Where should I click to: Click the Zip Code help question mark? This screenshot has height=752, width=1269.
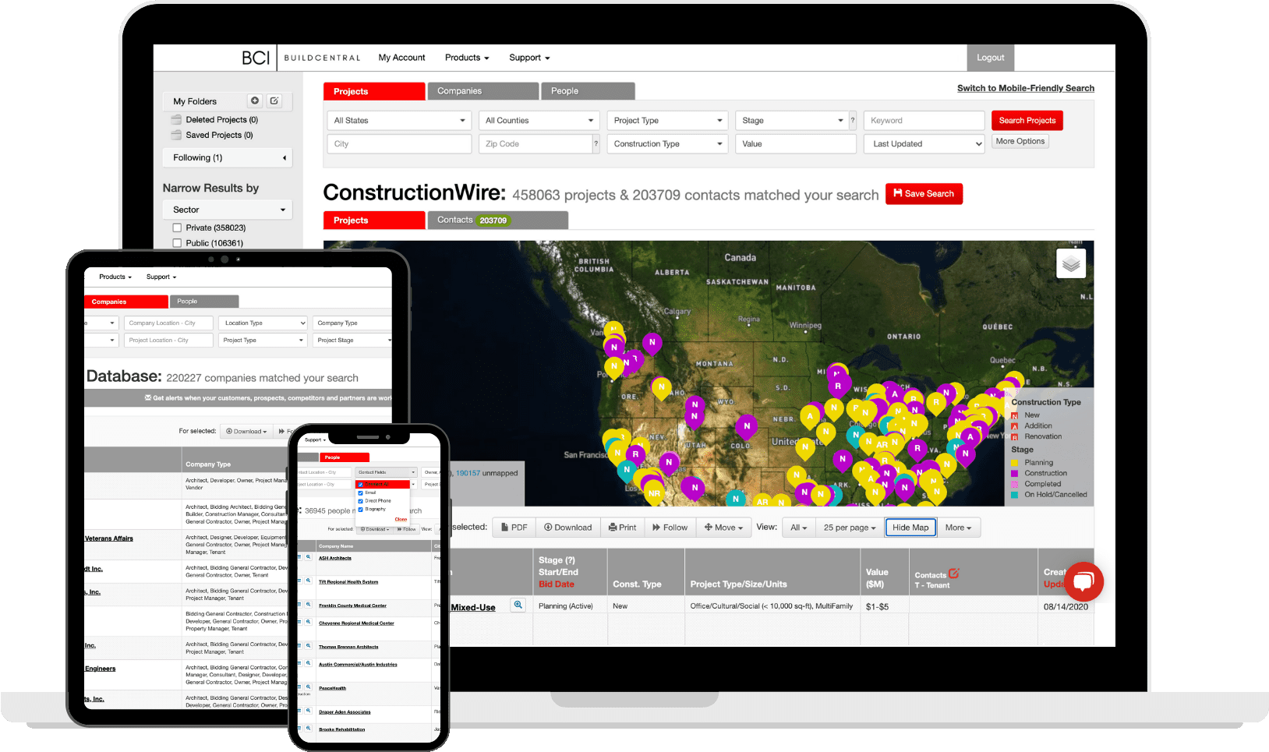point(596,143)
